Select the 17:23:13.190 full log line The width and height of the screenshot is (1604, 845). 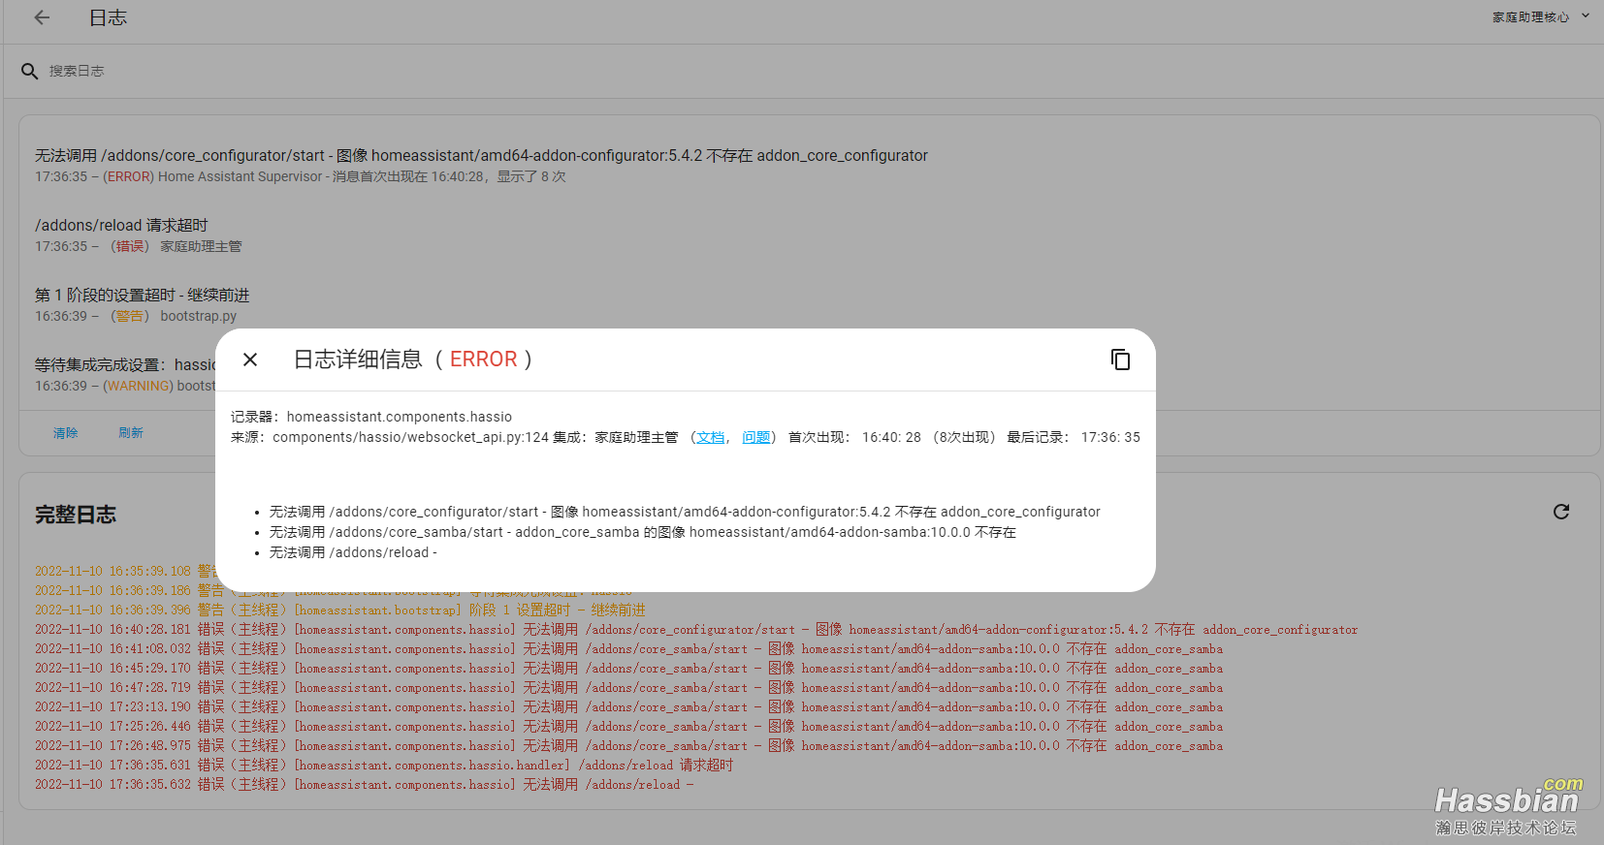tap(628, 707)
